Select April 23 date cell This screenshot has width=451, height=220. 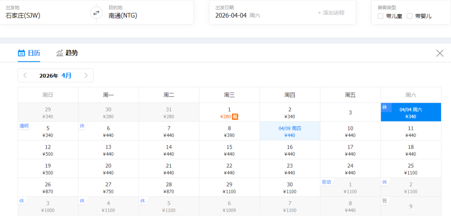pyautogui.click(x=290, y=168)
